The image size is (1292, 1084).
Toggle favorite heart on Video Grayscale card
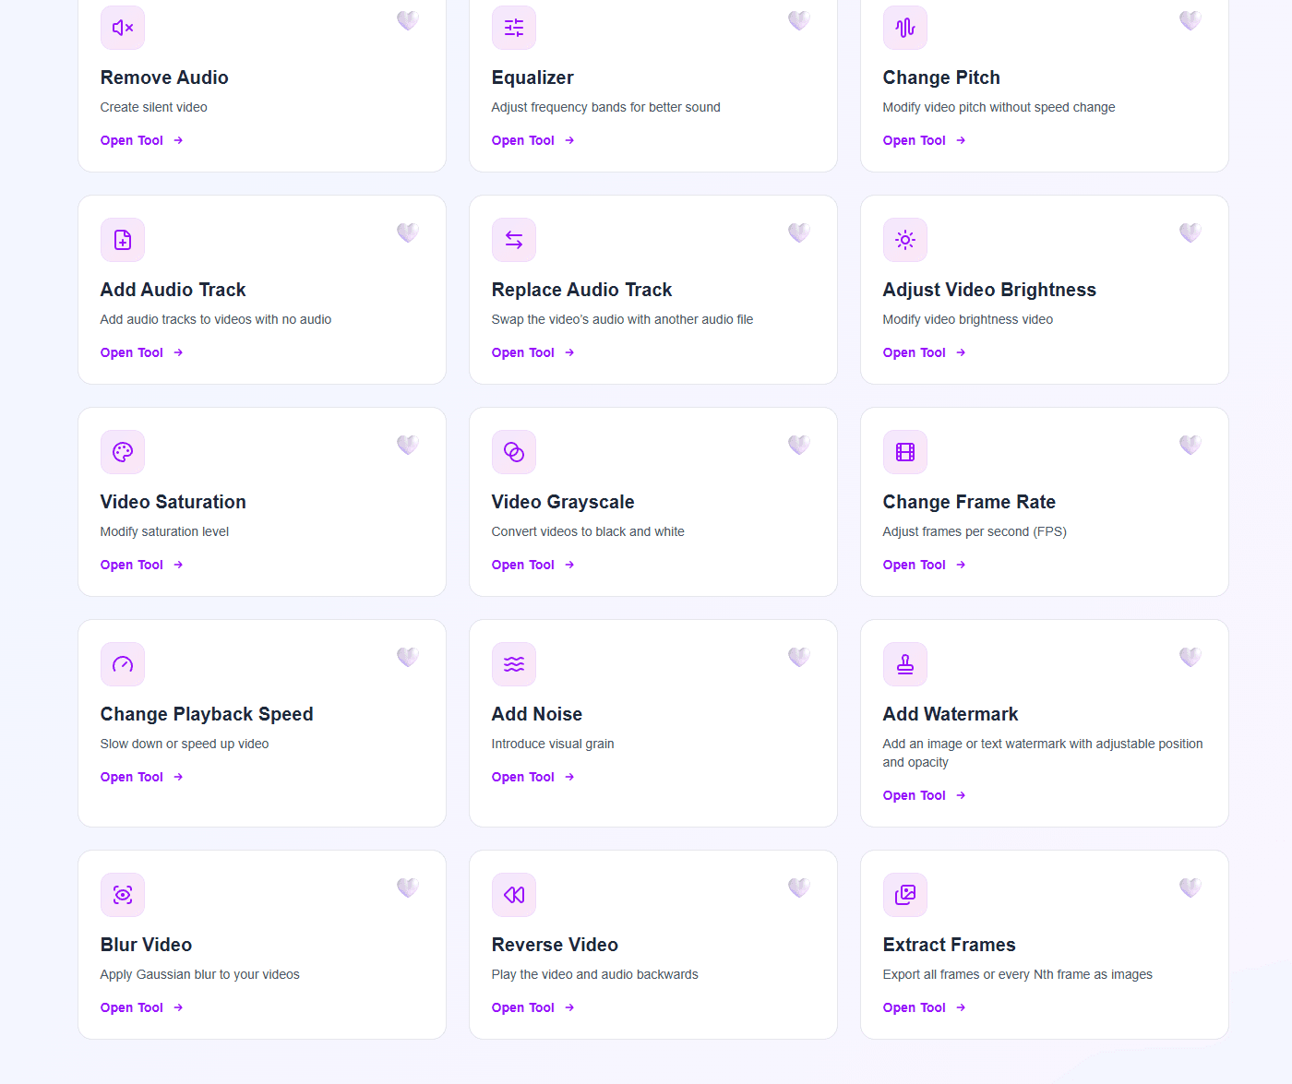(799, 445)
